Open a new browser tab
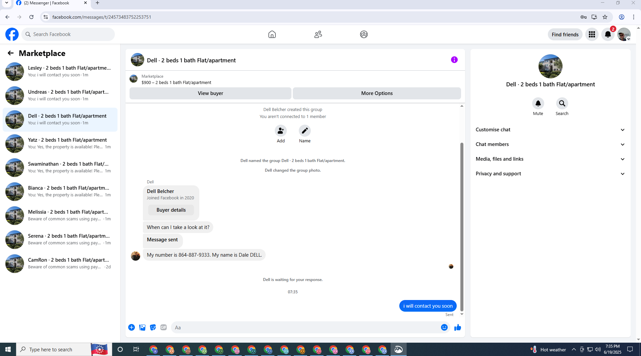 tap(97, 3)
